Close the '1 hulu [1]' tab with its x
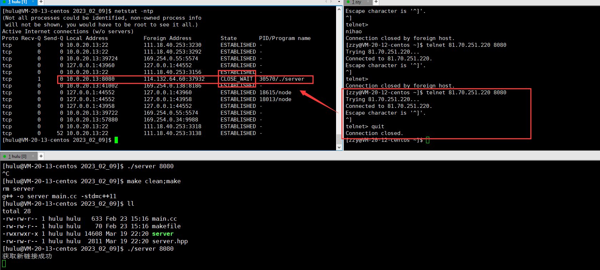 click(x=33, y=2)
